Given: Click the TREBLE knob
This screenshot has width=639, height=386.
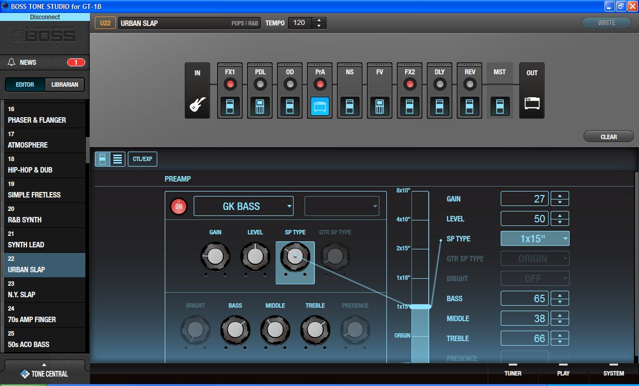Looking at the screenshot, I should coord(315,330).
